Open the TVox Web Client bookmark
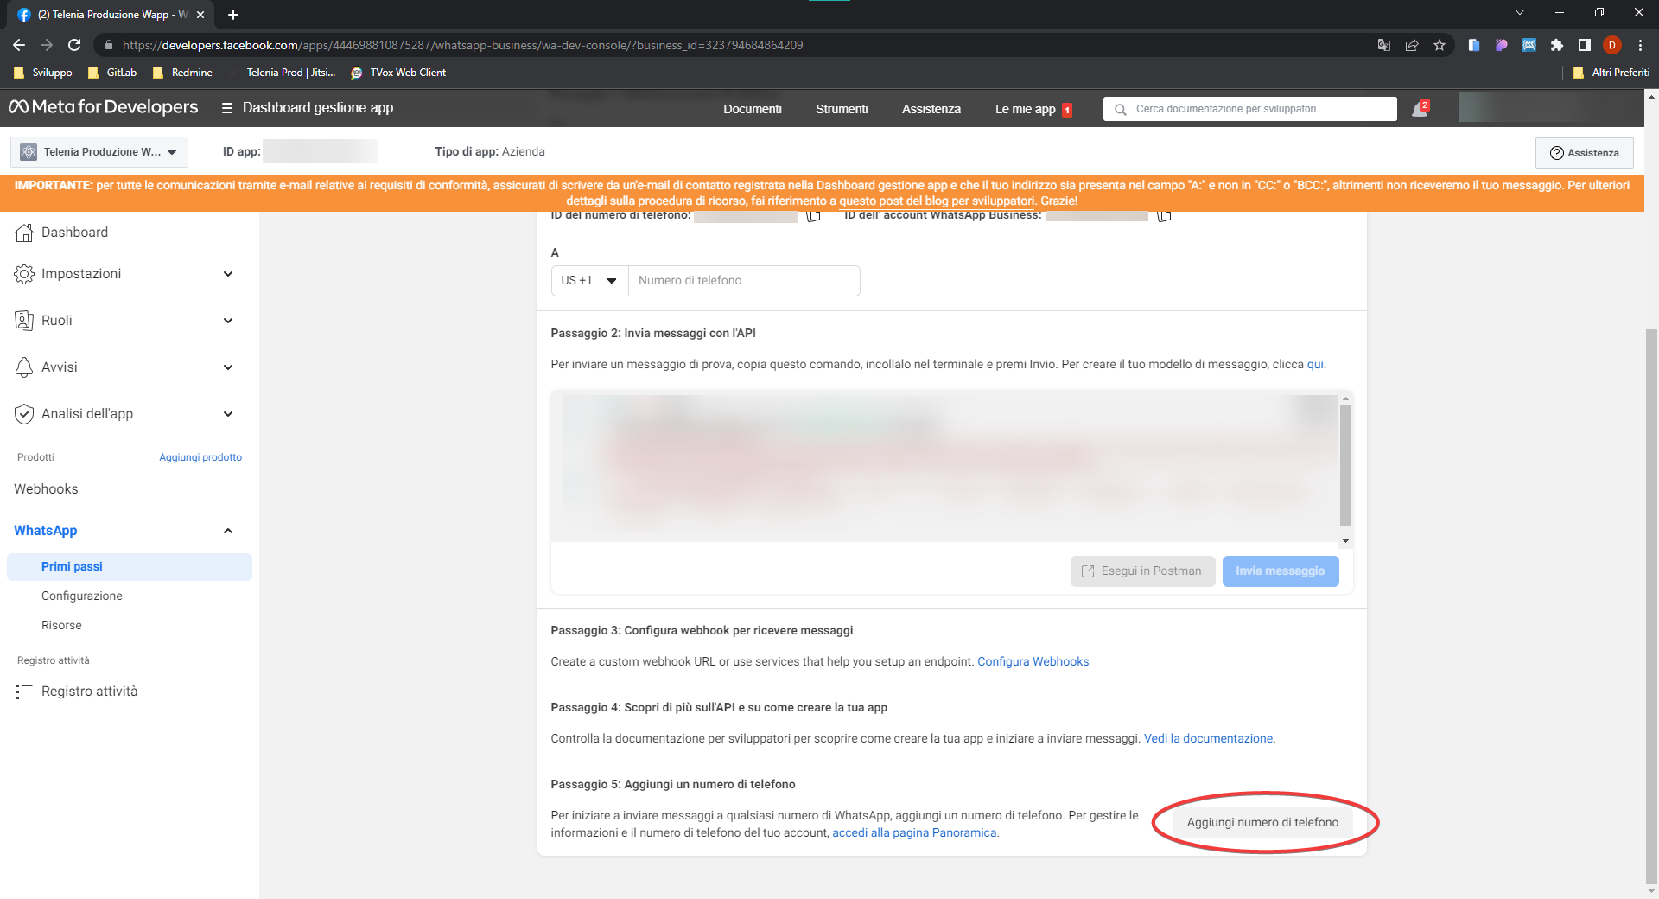 [398, 73]
